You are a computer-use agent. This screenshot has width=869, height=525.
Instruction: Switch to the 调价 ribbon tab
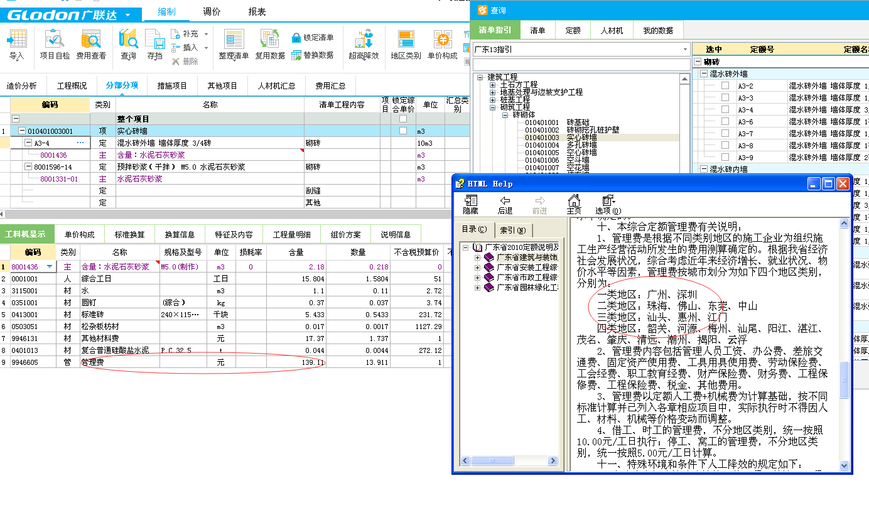tap(212, 11)
